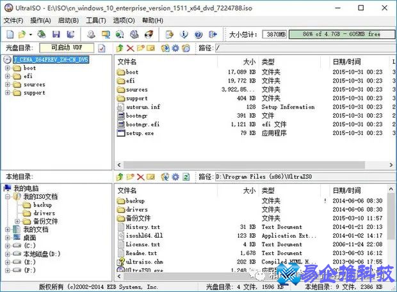Image resolution: width=397 pixels, height=292 pixels.
Task: Click the red X delete icon in the local pane toolbar
Action: pyautogui.click(x=141, y=176)
